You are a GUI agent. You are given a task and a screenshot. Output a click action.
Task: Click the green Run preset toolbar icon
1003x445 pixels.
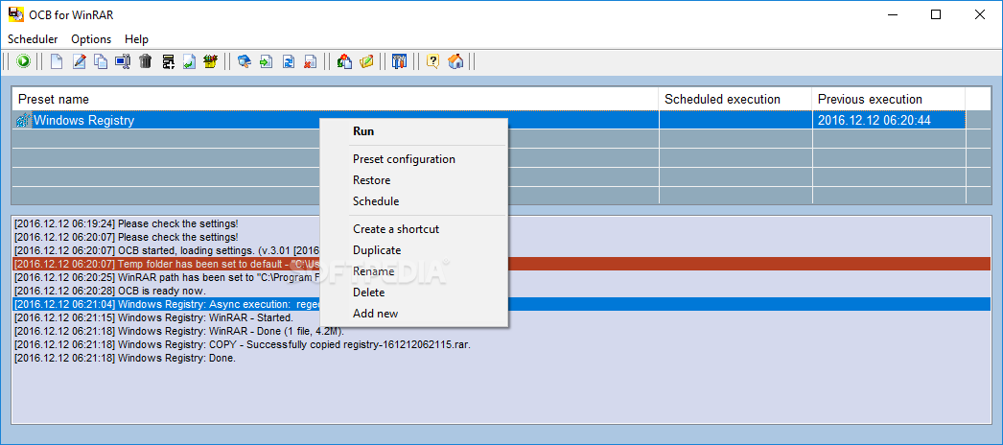point(24,61)
